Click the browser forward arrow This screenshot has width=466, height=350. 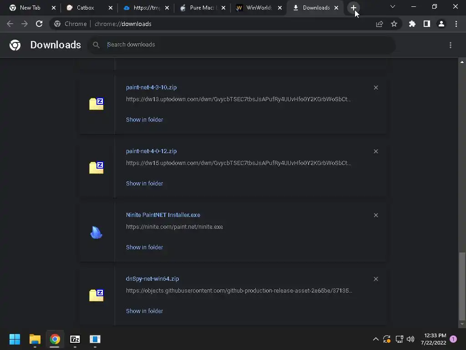tap(25, 24)
